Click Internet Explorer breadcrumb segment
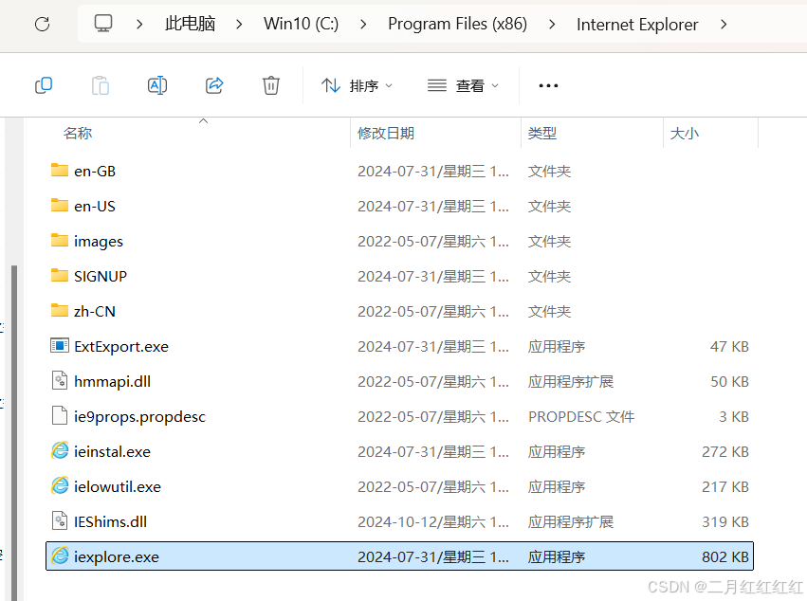The image size is (807, 601). click(x=637, y=25)
